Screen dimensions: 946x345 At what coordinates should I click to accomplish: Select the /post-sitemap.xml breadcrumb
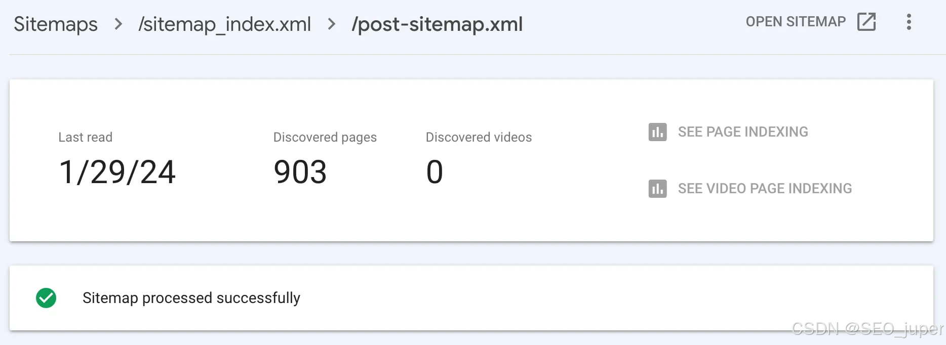438,24
